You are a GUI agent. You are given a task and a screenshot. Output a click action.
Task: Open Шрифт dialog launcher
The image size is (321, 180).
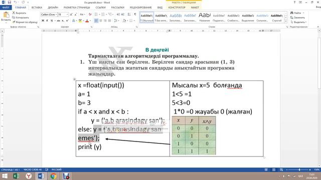click(91, 27)
